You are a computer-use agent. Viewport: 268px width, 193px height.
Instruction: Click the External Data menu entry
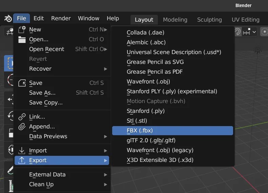point(62,175)
